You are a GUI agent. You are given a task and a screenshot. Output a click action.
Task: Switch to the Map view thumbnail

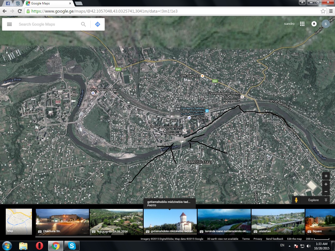pyautogui.click(x=19, y=221)
